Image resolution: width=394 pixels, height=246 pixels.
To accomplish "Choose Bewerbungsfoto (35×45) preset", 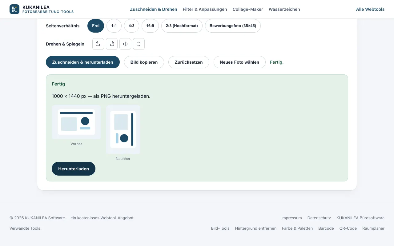I will point(233,26).
